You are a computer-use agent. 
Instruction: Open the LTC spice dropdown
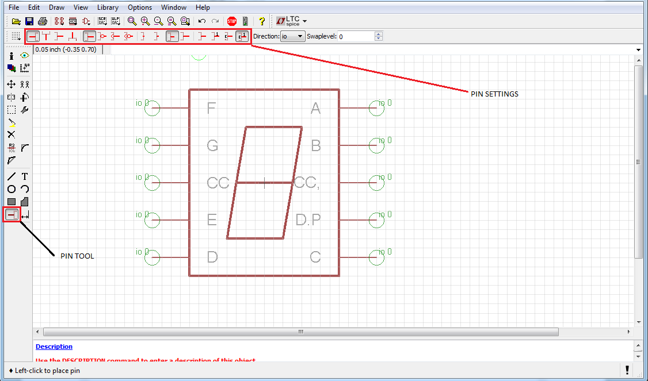[291, 21]
